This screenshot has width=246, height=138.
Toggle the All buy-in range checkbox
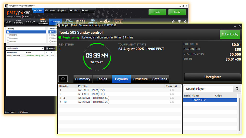51,32
